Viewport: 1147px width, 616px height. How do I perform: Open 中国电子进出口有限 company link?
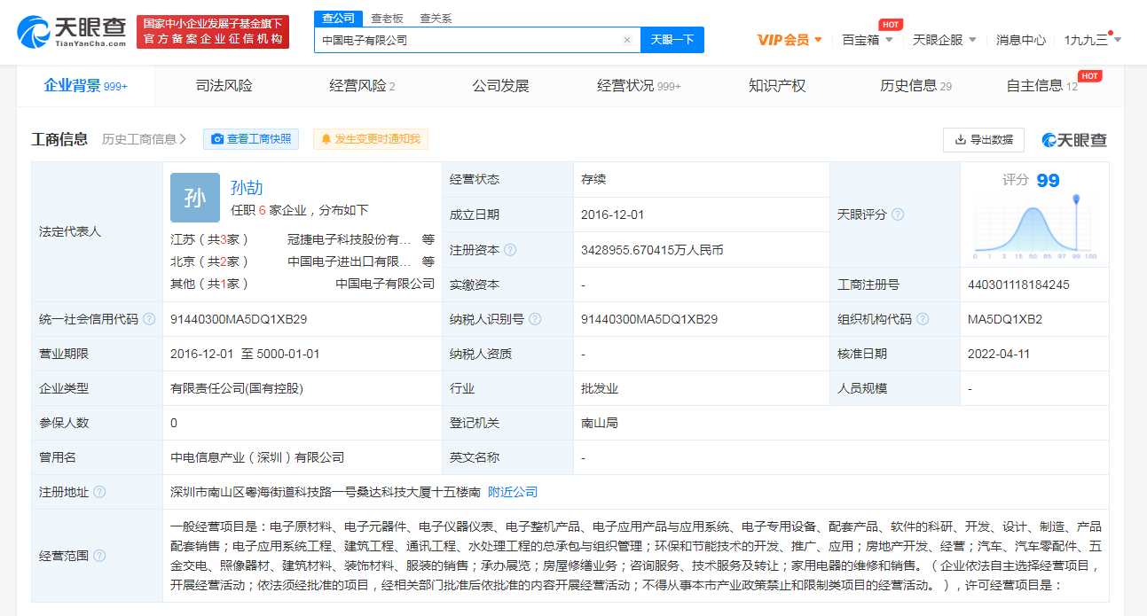pos(350,261)
